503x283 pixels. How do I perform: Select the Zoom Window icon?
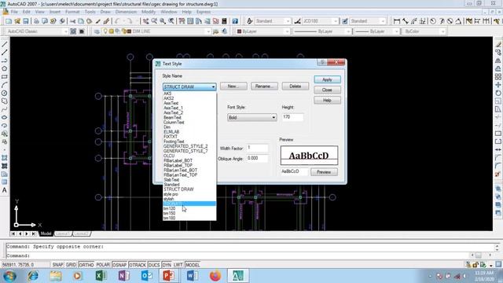[x=163, y=21]
